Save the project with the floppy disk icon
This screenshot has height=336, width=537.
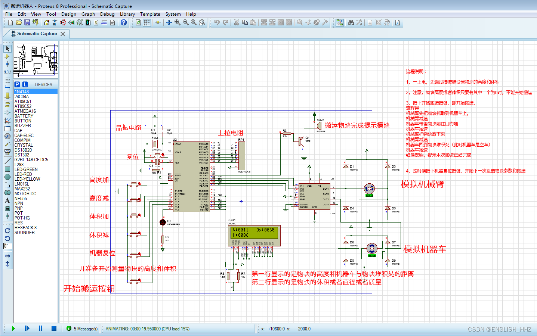(x=27, y=23)
